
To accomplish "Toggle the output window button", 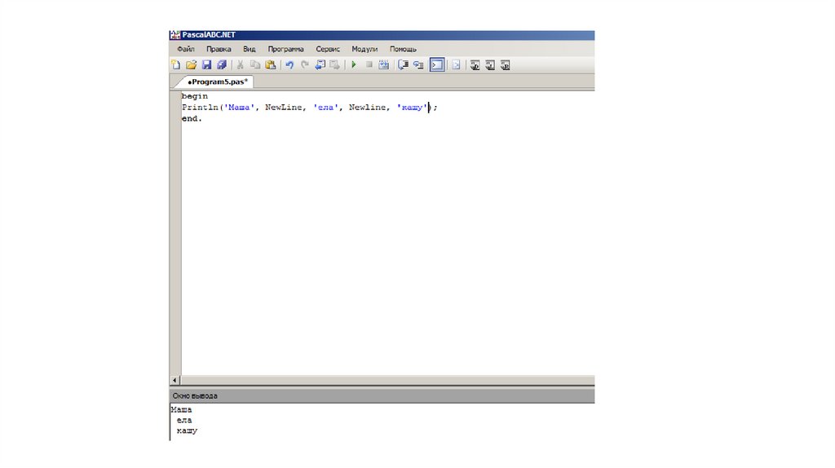I will pyautogui.click(x=437, y=65).
